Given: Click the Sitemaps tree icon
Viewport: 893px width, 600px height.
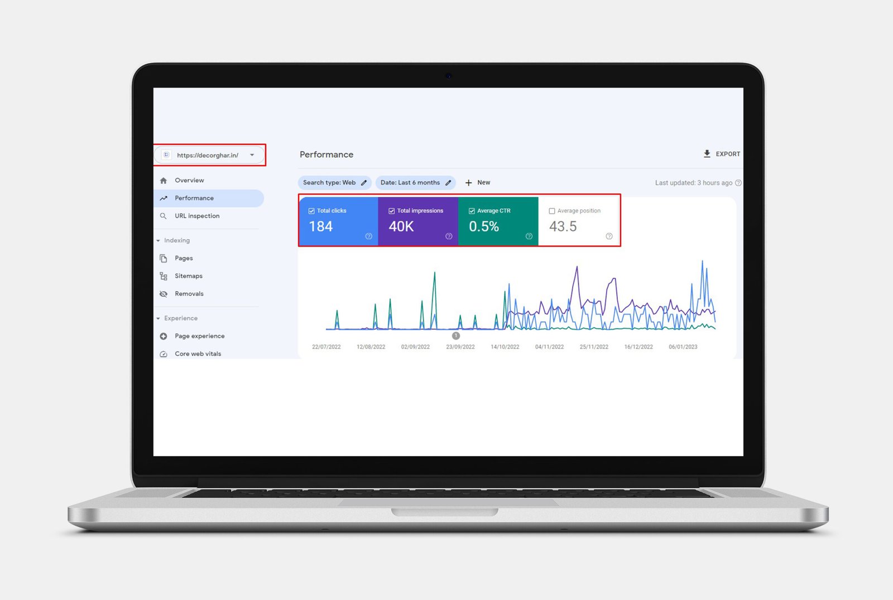Looking at the screenshot, I should (164, 276).
